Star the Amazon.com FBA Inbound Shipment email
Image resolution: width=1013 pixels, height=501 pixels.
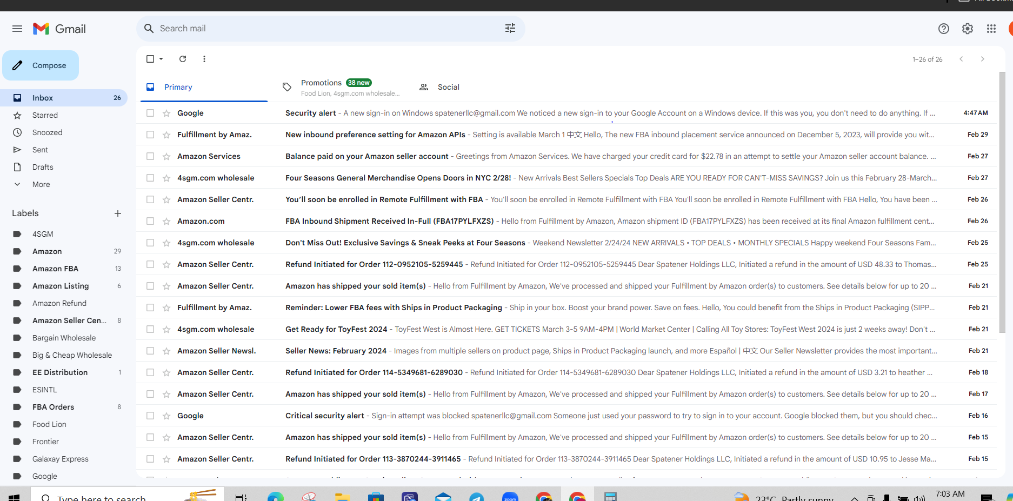(166, 222)
